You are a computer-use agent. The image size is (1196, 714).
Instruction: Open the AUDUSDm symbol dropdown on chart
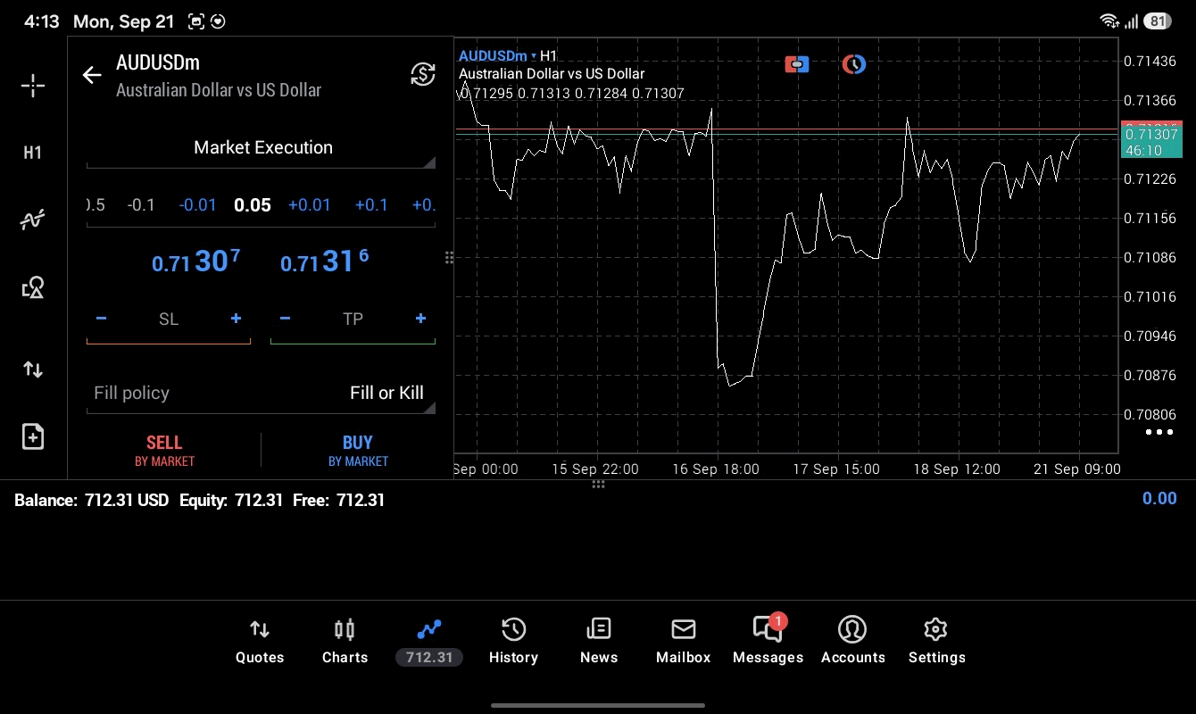pyautogui.click(x=498, y=56)
